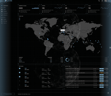The height and width of the screenshot is (96, 111).
Task: Open the Locations page in the sidebar
Action: point(5,13)
